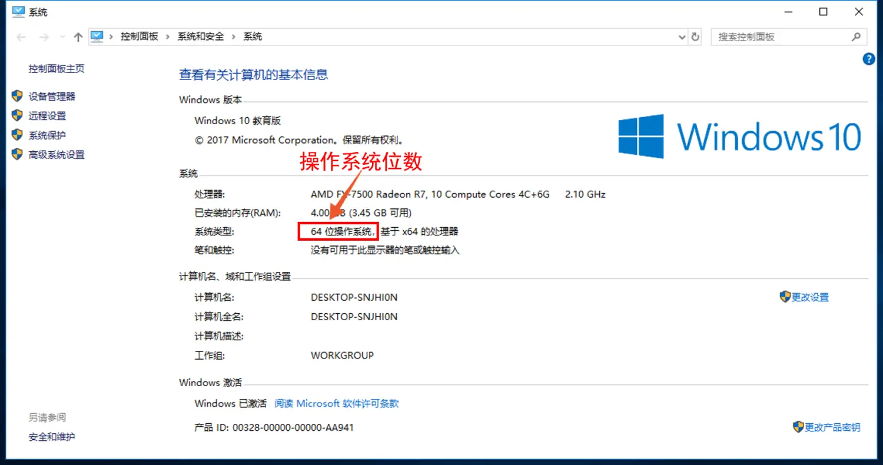
Task: Click the processor value AMD FX-7500 text
Action: click(430, 194)
